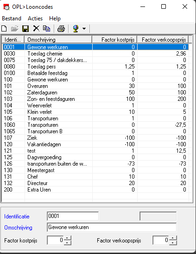Decrease Factor kostprijs with the down spinner
This screenshot has width=196, height=254.
68,242
